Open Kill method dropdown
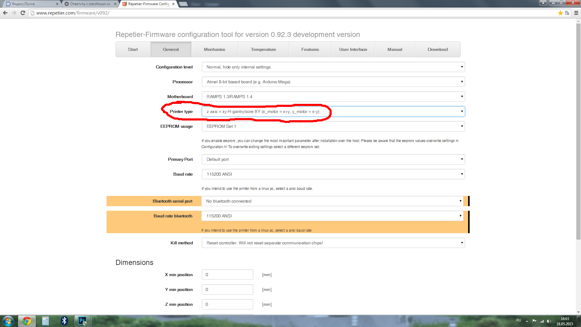The height and width of the screenshot is (327, 581). 333,243
